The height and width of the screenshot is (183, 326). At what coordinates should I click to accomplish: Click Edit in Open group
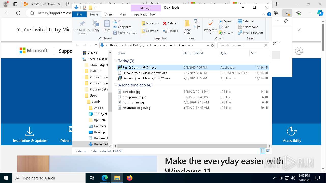click(x=224, y=27)
